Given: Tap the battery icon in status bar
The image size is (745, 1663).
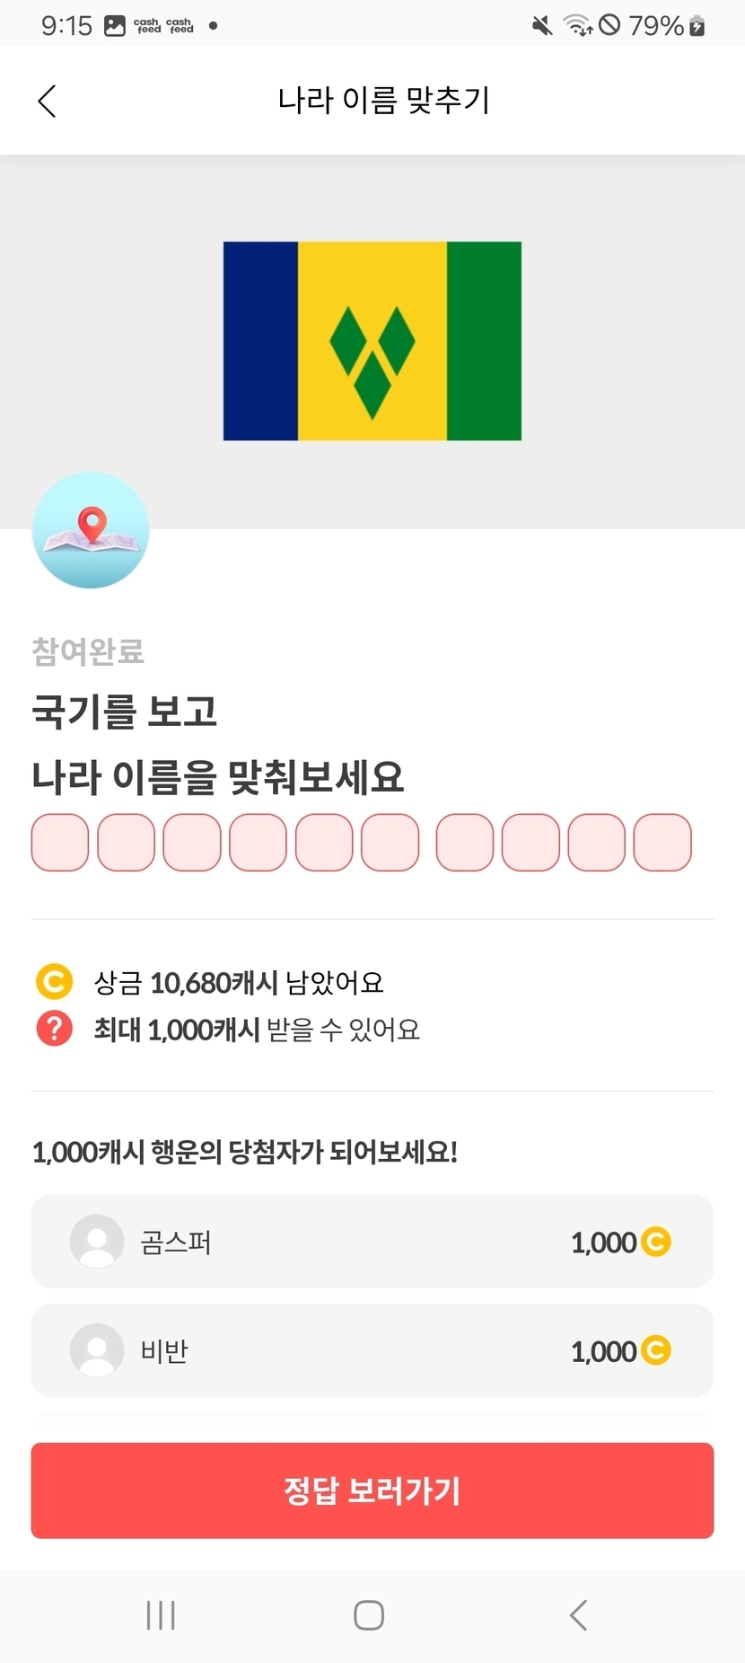Looking at the screenshot, I should click(697, 26).
